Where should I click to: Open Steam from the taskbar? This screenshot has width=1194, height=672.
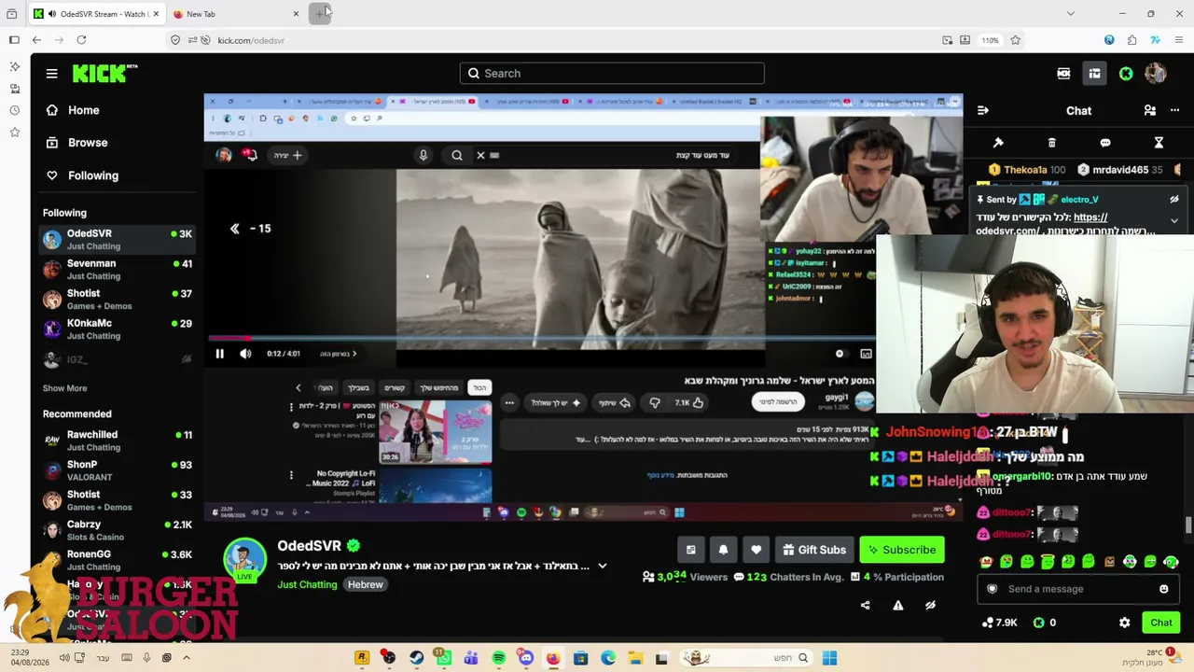[x=416, y=658]
